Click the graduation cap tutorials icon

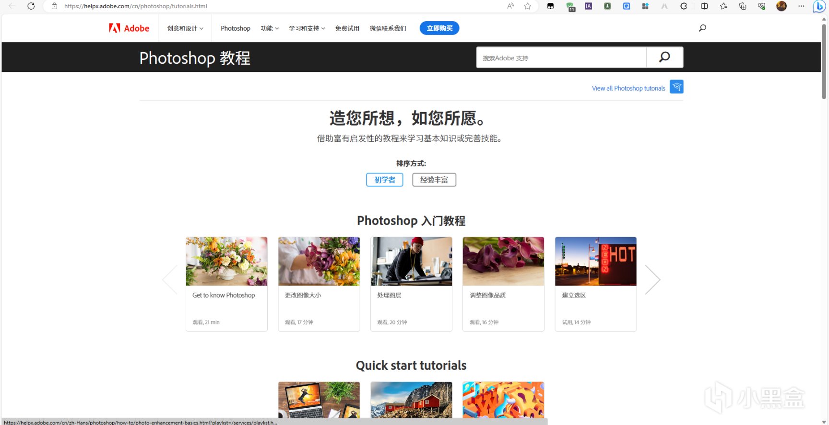pyautogui.click(x=676, y=87)
